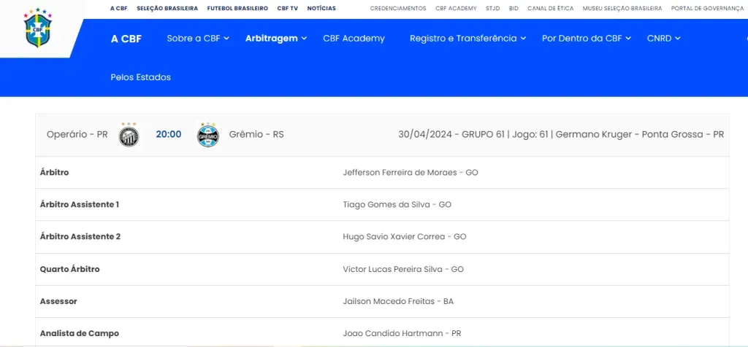Viewport: 748px width, 347px height.
Task: Click Jailson Macedo Freitas - BA
Action: [398, 301]
